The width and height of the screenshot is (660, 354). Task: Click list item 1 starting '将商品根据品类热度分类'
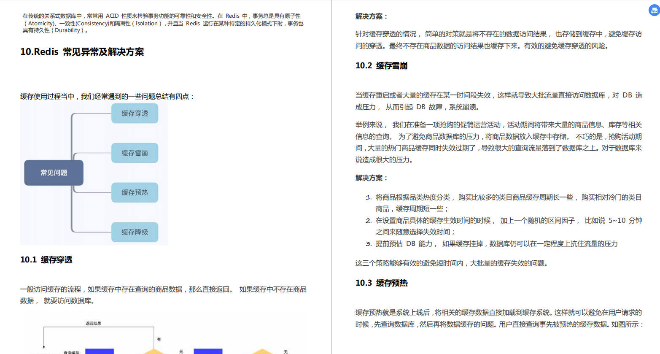504,203
